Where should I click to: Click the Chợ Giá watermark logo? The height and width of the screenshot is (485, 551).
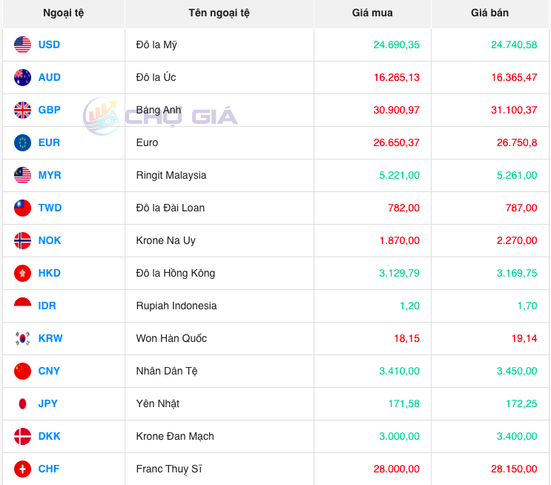pyautogui.click(x=160, y=116)
